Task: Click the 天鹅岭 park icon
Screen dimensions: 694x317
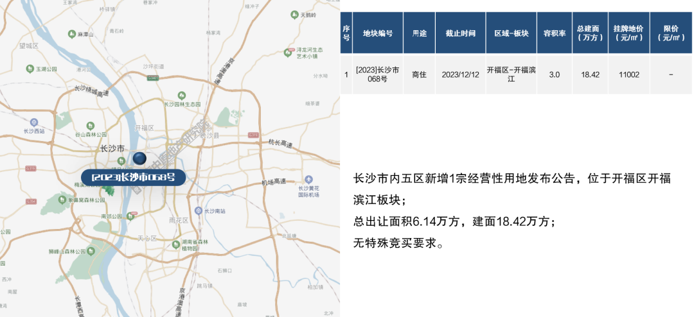Action: pyautogui.click(x=294, y=15)
